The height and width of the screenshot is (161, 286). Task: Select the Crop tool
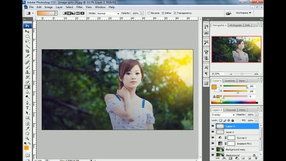27,51
